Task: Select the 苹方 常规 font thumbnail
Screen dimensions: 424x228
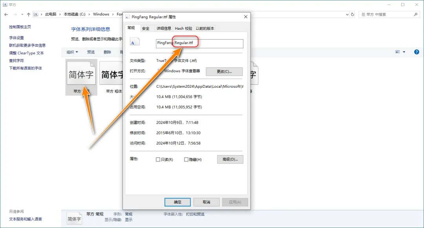Action: pyautogui.click(x=81, y=77)
